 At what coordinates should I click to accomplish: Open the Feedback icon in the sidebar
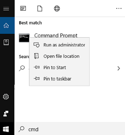6,114
